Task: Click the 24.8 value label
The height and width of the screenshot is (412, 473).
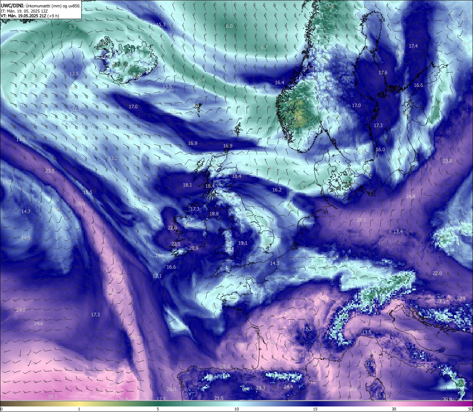Action: coord(411,196)
